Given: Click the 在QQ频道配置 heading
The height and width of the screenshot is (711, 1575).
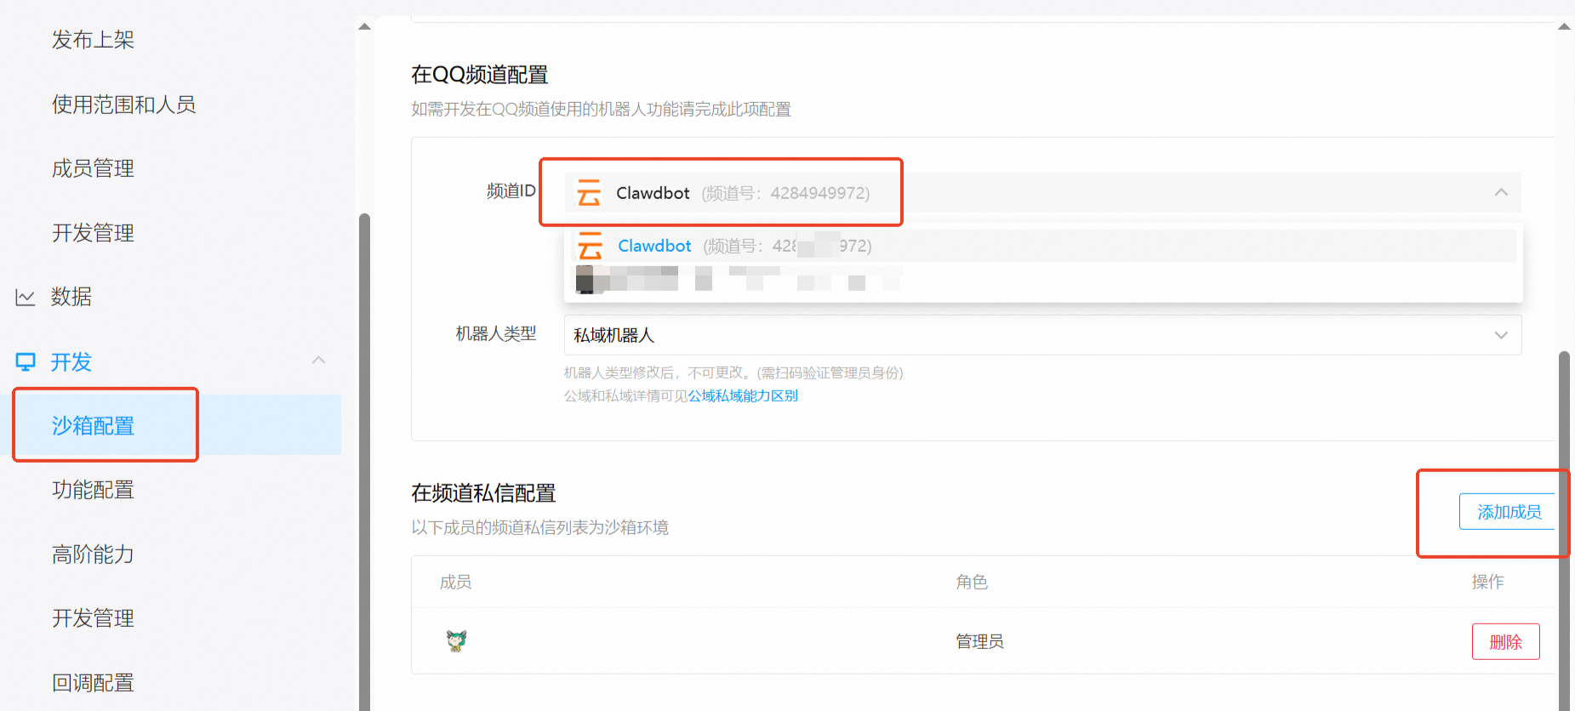Looking at the screenshot, I should tap(479, 75).
